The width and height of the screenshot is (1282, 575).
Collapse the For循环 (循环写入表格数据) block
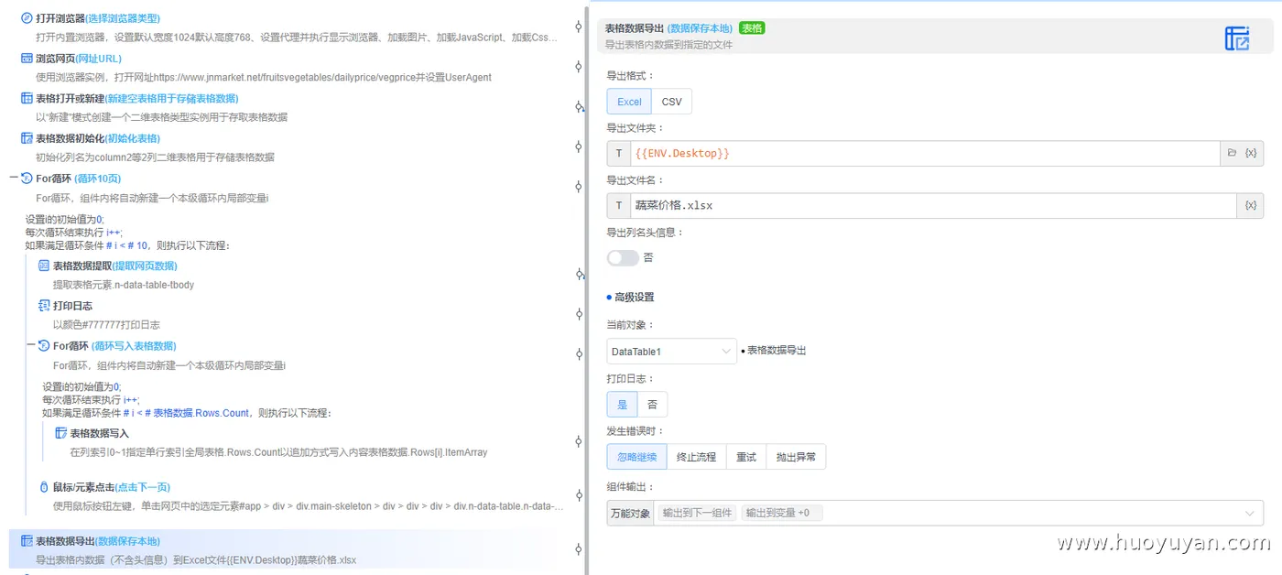(x=31, y=345)
